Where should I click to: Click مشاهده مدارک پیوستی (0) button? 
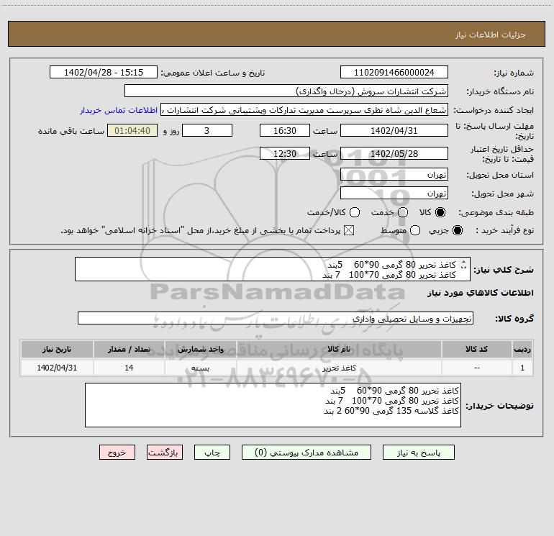click(x=306, y=453)
